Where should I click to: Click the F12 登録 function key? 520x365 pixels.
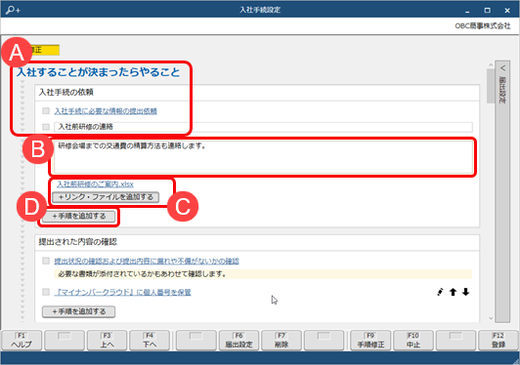tap(498, 341)
